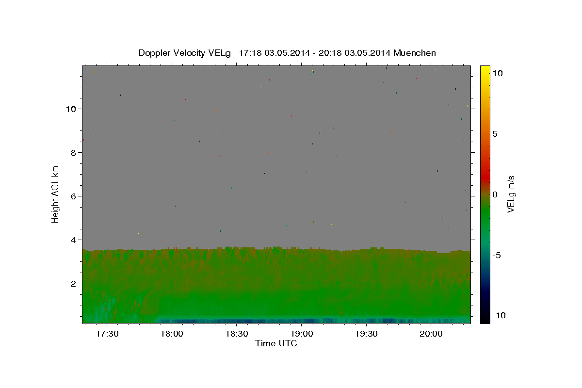Select the '17:30' time axis label

[x=107, y=334]
